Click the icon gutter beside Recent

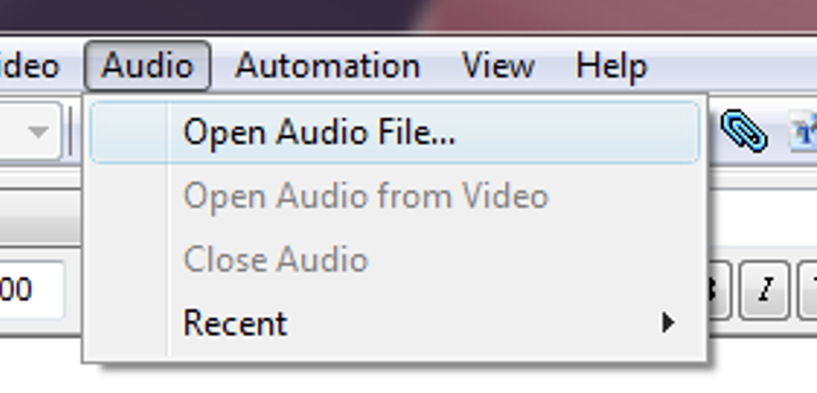(x=130, y=323)
